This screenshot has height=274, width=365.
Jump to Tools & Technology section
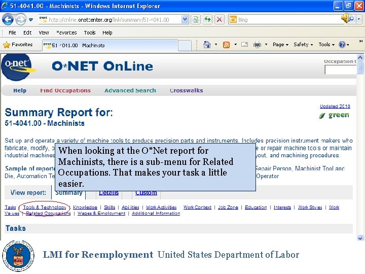click(45, 207)
